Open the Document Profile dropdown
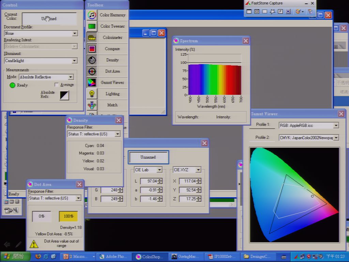The width and height of the screenshot is (349, 262). point(75,33)
